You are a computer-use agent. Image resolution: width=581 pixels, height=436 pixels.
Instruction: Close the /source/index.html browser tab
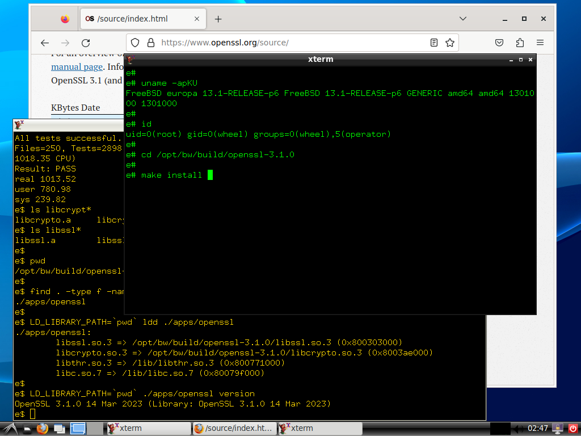point(197,19)
